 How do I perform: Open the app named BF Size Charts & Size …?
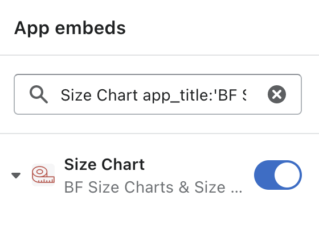click(153, 187)
